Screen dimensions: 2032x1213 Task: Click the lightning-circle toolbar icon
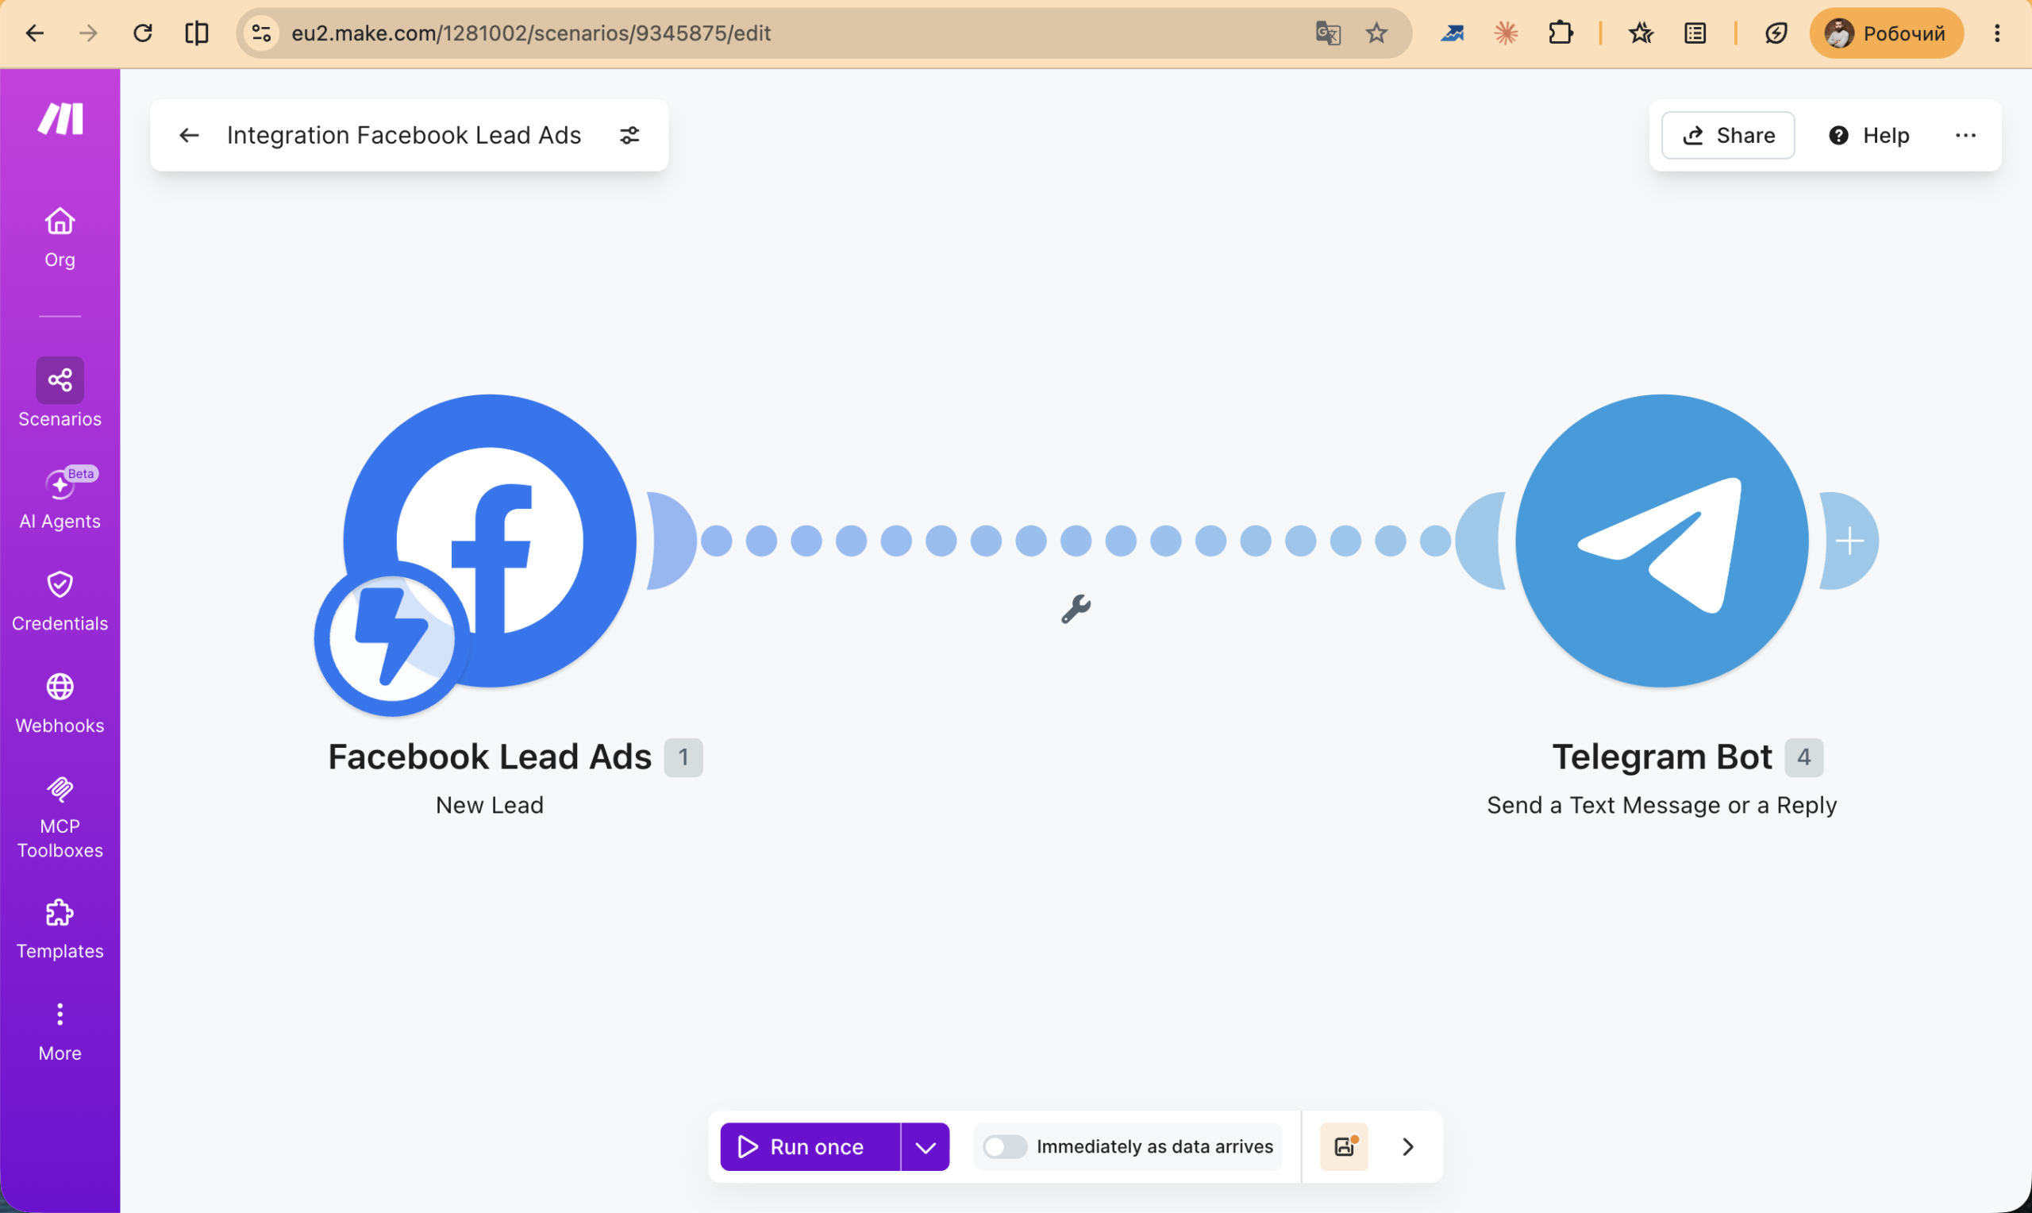pos(1776,33)
